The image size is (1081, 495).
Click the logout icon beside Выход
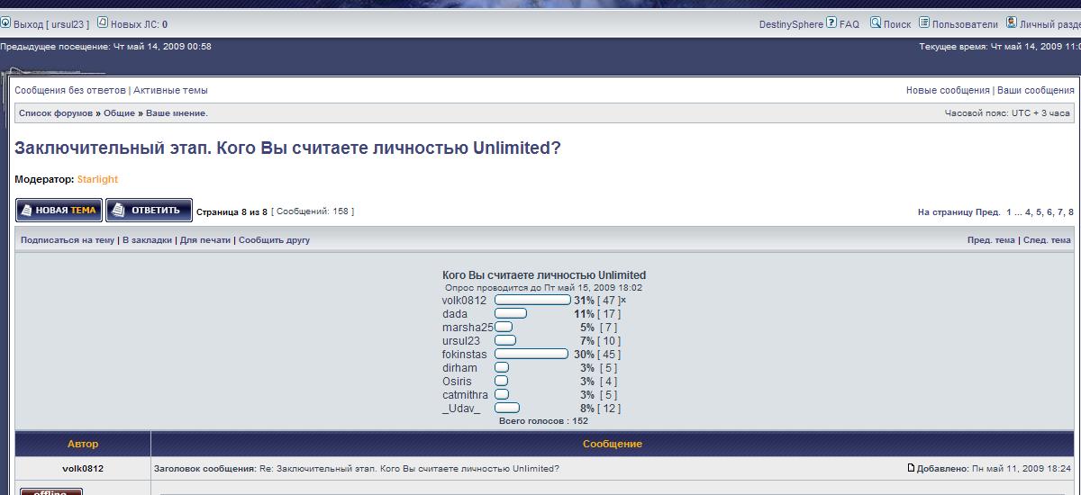pos(5,23)
